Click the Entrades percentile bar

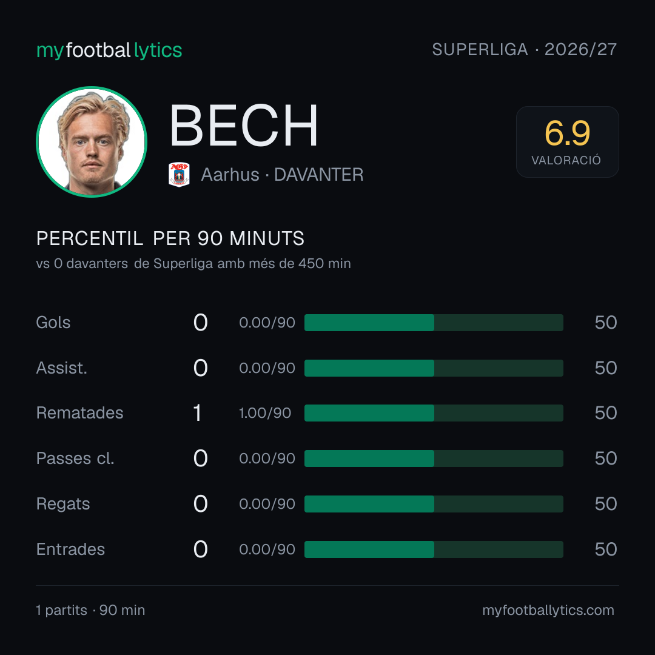click(x=434, y=549)
